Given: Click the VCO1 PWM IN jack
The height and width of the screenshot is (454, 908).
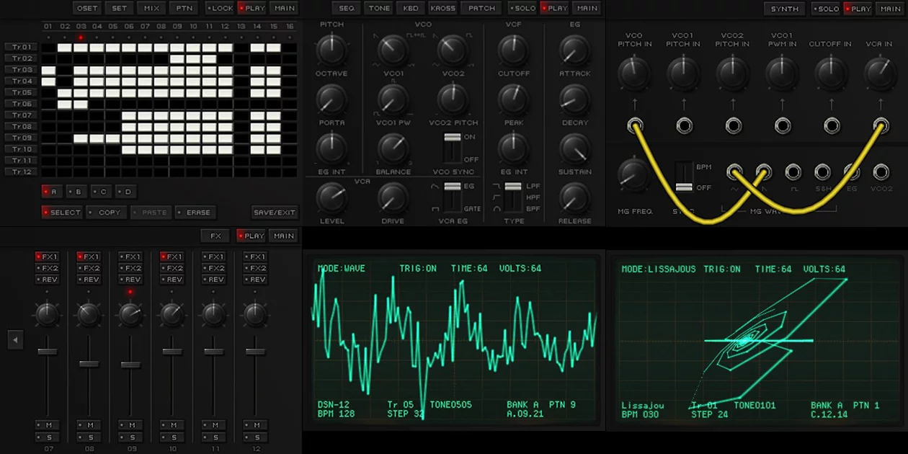Looking at the screenshot, I should tap(782, 125).
